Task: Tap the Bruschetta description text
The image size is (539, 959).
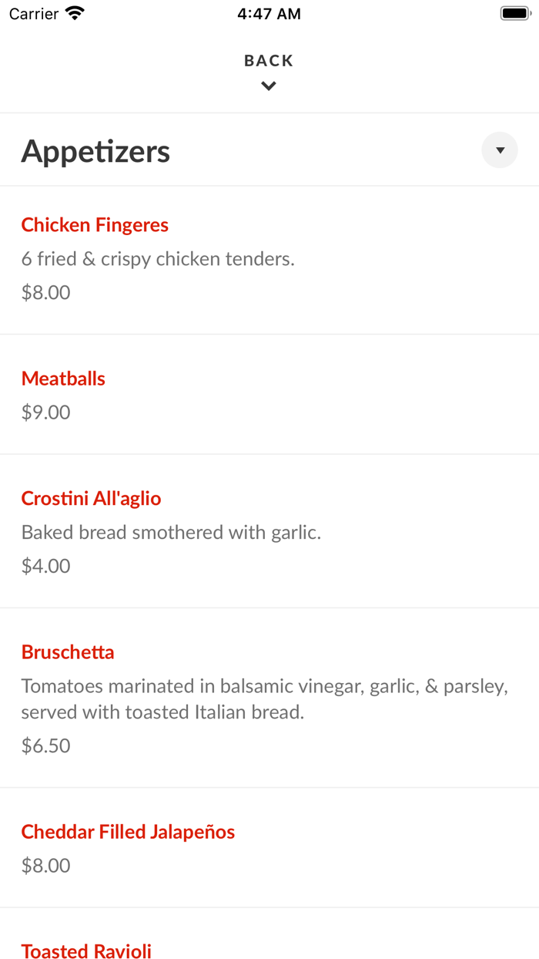Action: (265, 698)
